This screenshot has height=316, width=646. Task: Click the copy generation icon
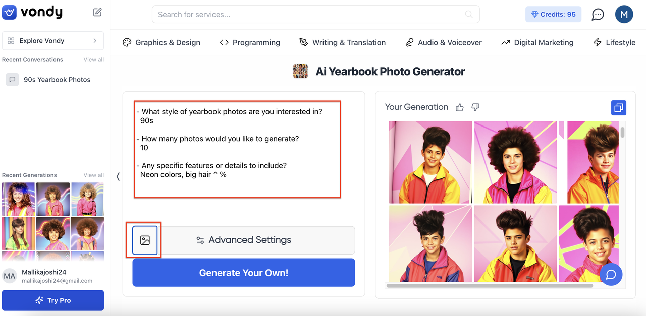pyautogui.click(x=618, y=107)
